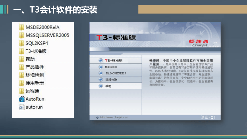
Task: Open the MSSQLSERVER2005 folder icon
Action: click(22, 35)
